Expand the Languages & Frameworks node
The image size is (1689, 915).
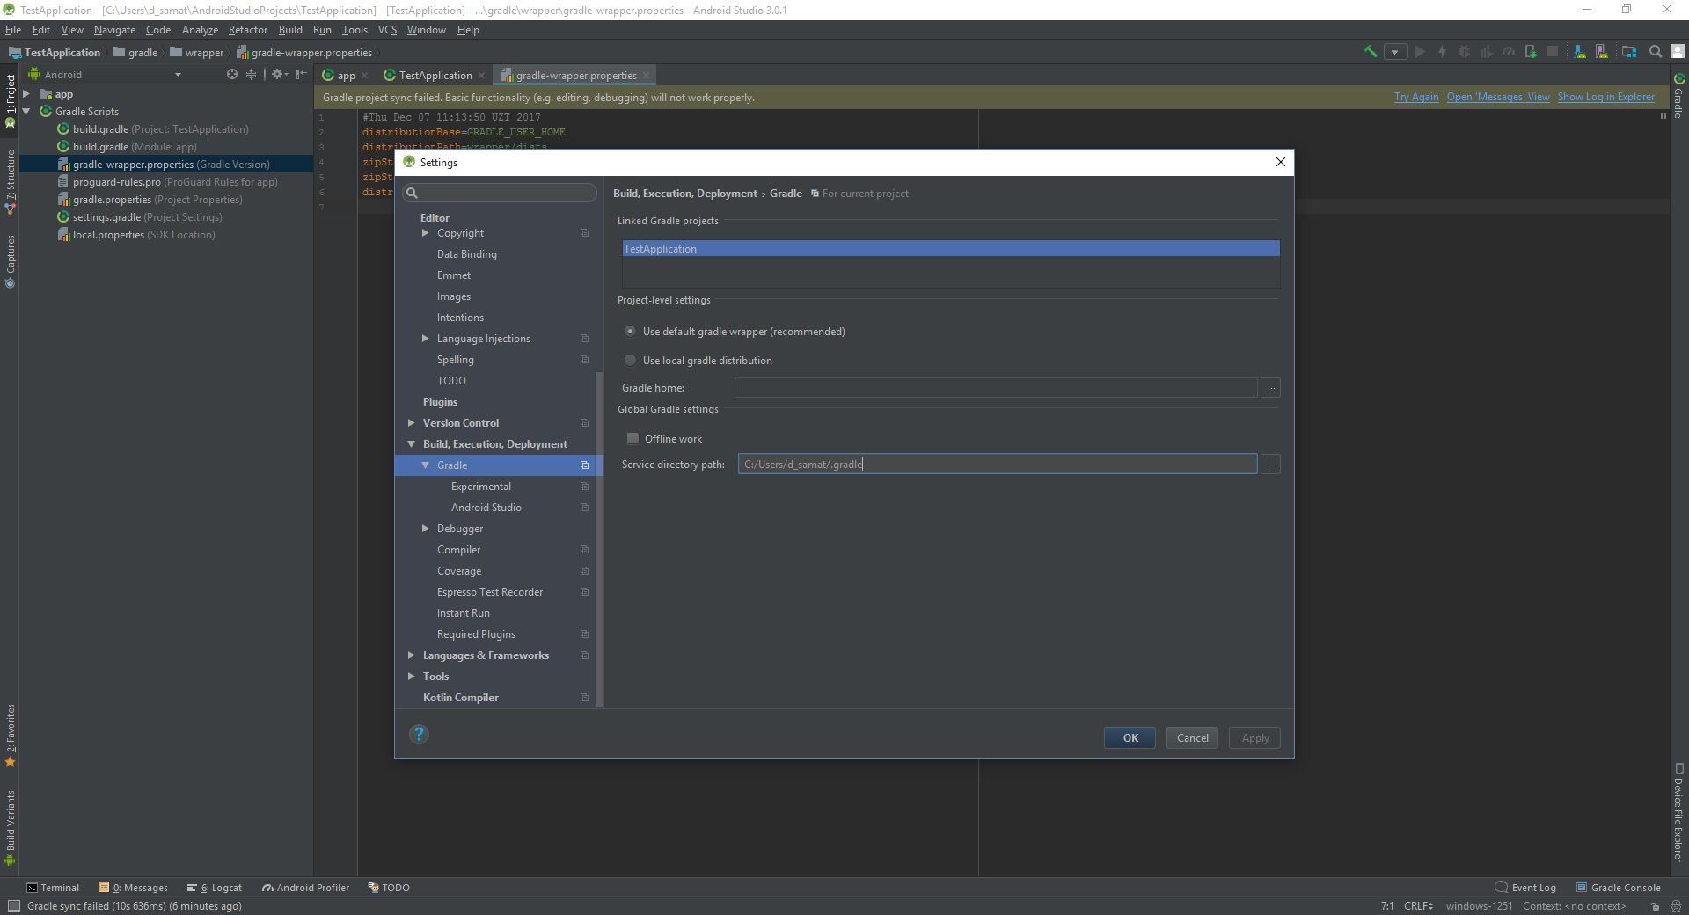[411, 655]
